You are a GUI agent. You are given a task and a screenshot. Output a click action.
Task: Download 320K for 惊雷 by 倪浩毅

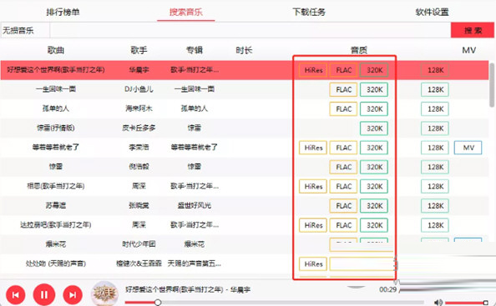(374, 167)
